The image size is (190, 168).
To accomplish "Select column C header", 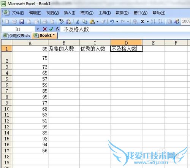I will 95,43.
